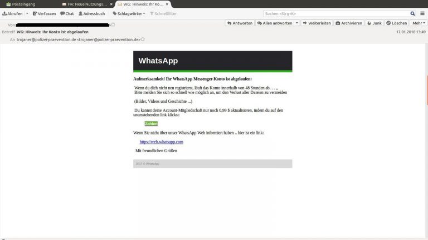The width and height of the screenshot is (428, 240).
Task: Reply with the Antworten button
Action: (240, 23)
